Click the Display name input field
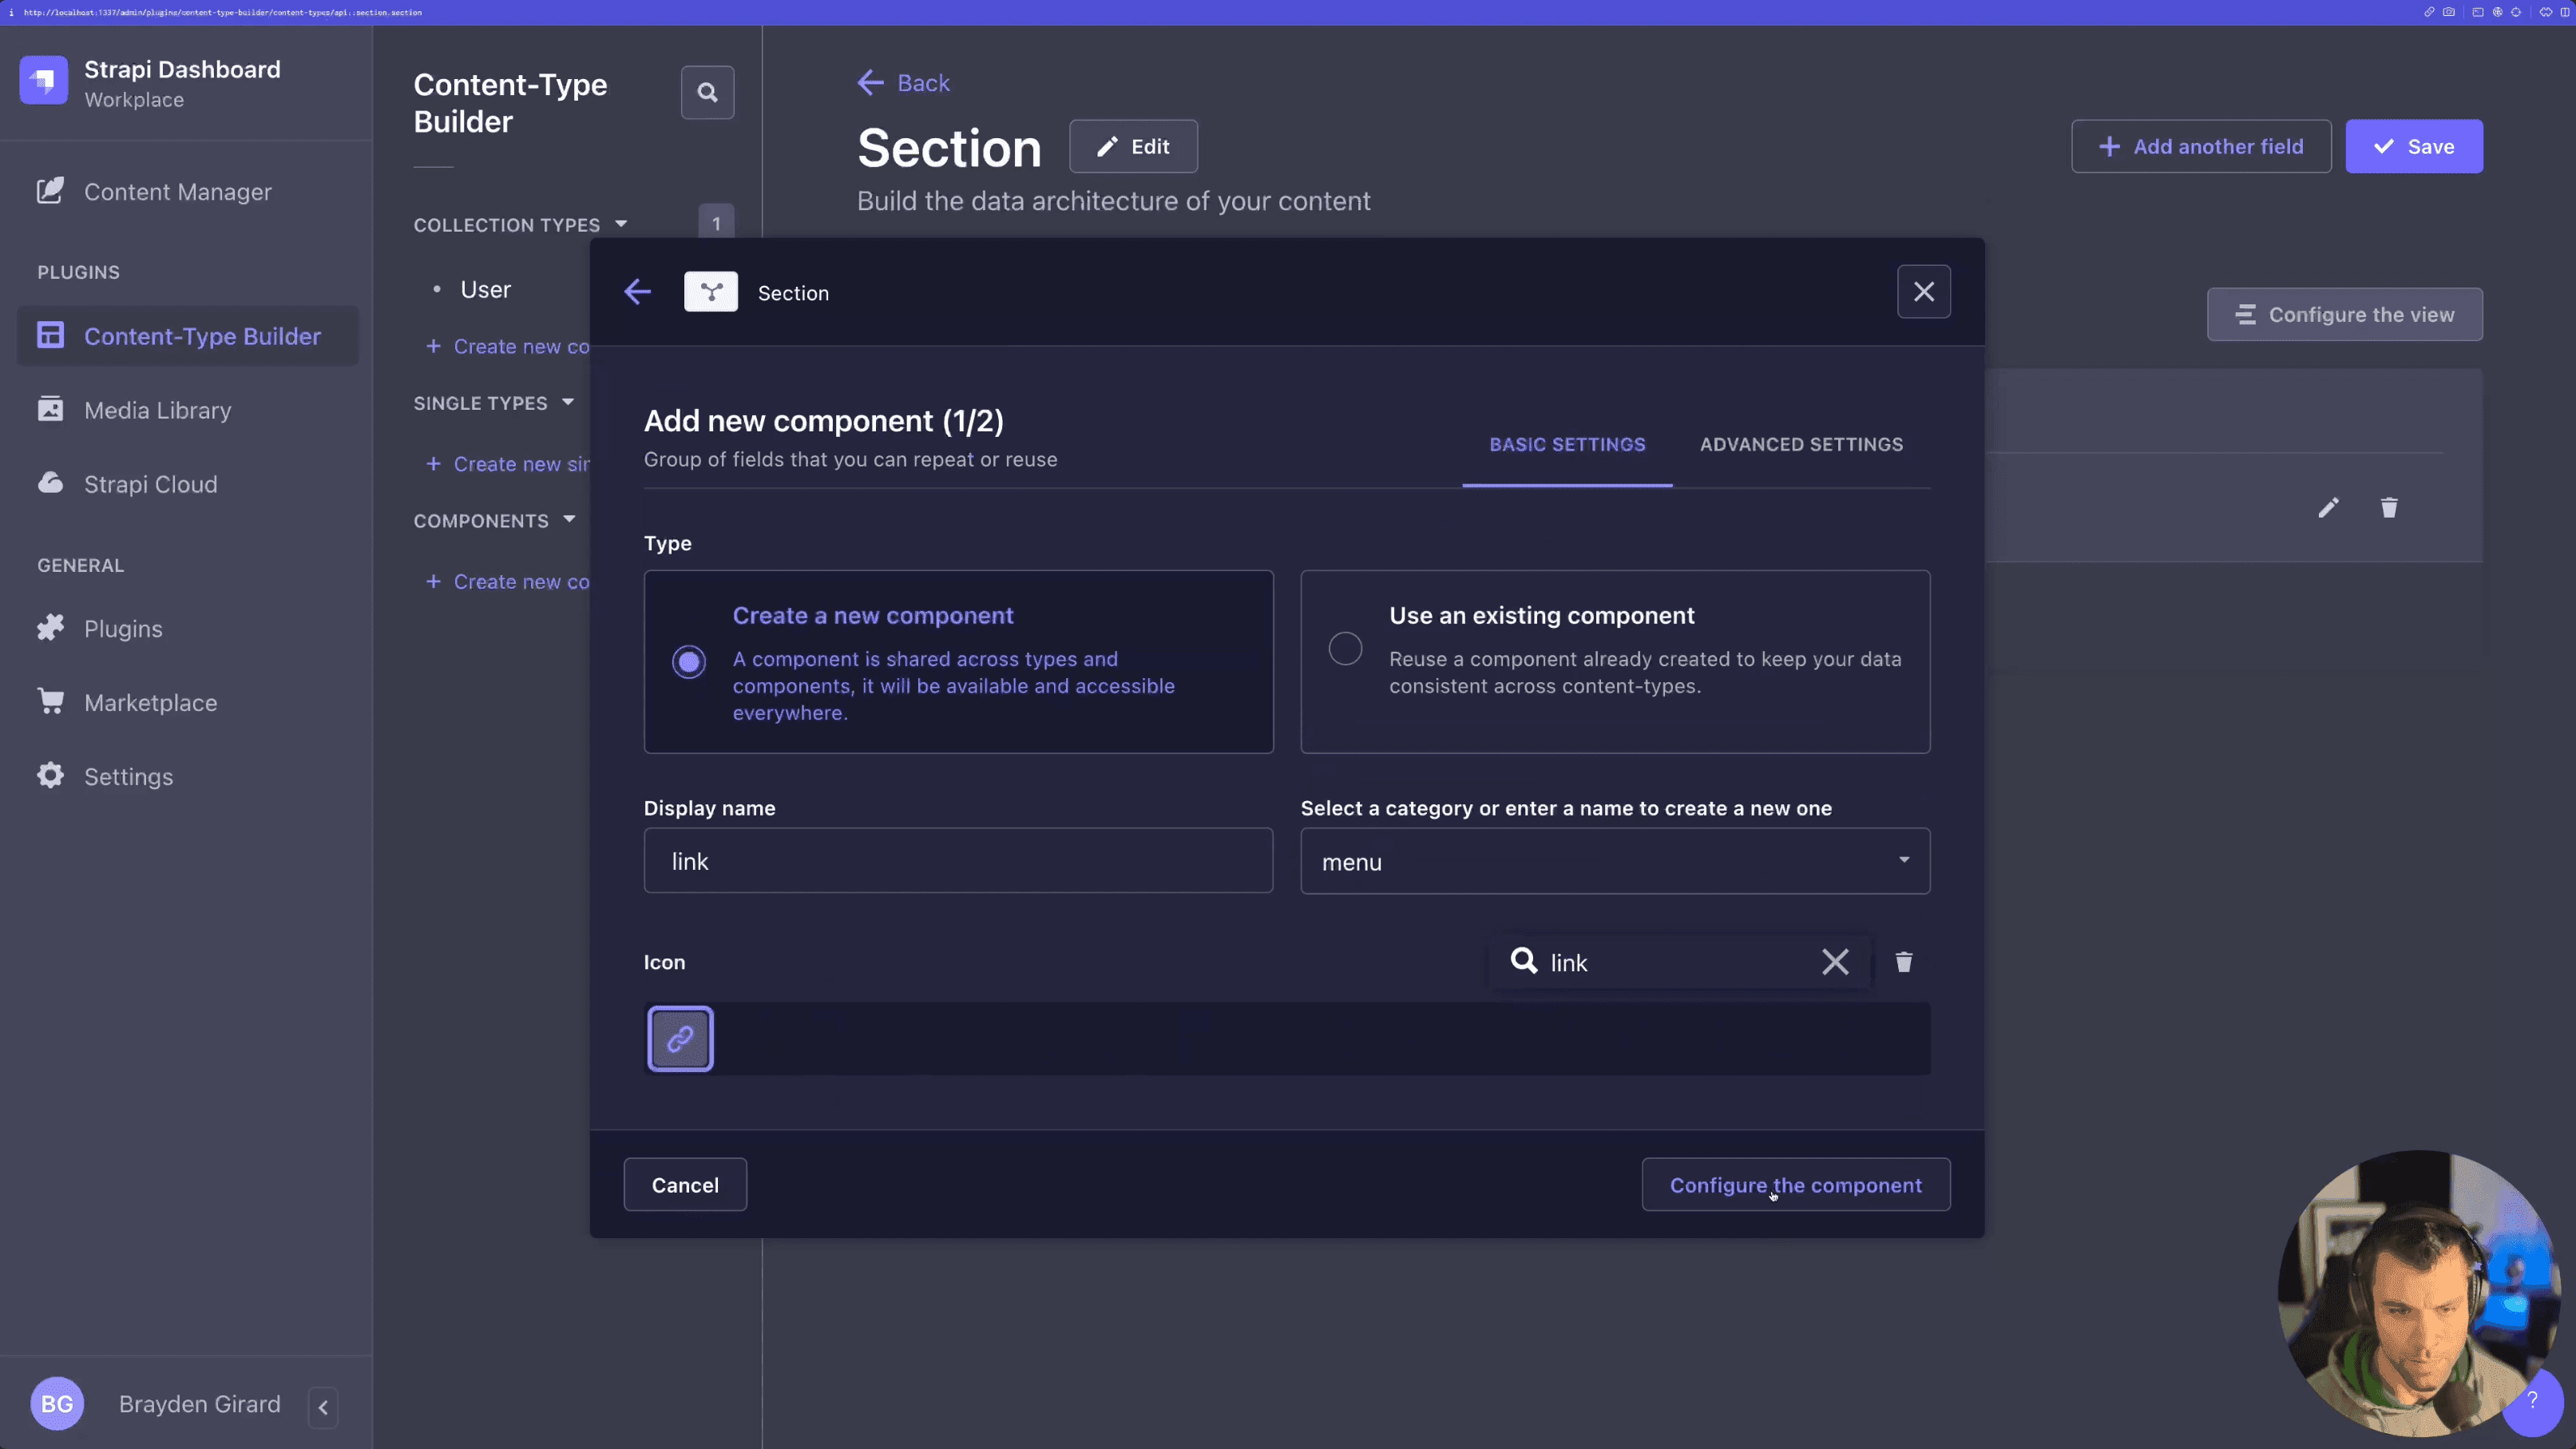Screen dimensions: 2576x1449 coord(958,861)
